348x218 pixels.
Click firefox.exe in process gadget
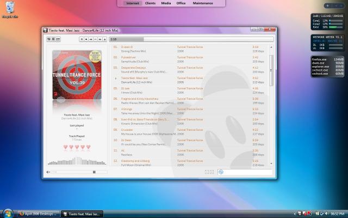click(x=327, y=59)
